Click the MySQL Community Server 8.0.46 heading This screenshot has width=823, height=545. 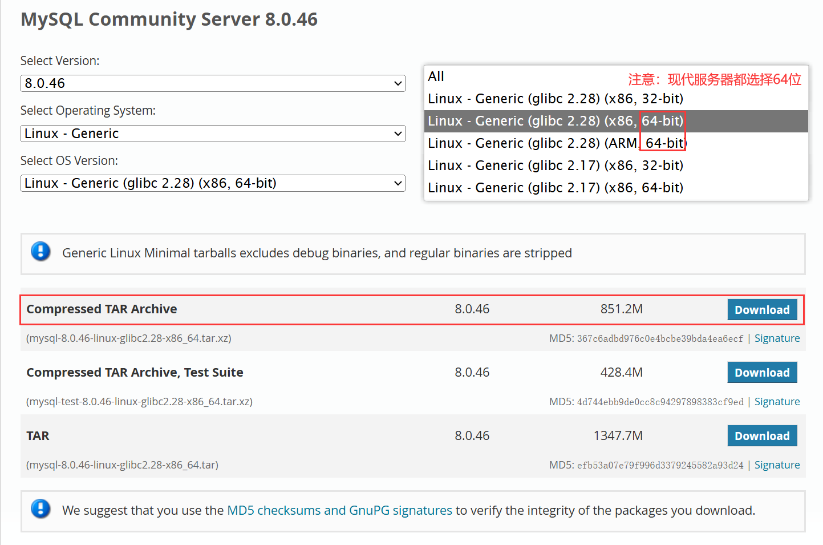[169, 19]
